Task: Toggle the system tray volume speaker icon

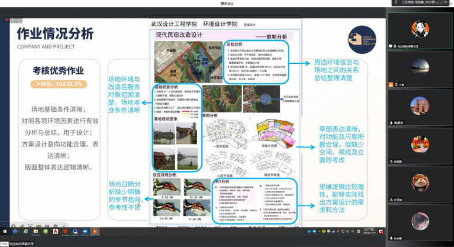Action: coord(349,231)
